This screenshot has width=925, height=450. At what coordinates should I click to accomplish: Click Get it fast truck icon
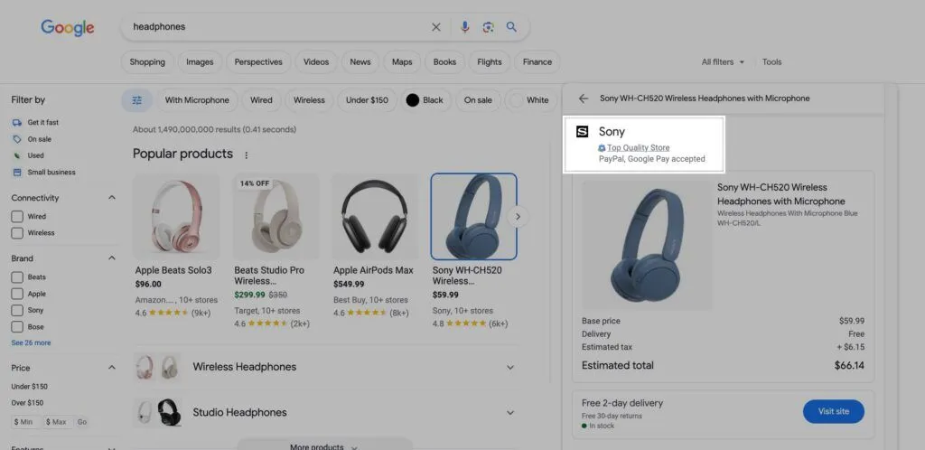click(17, 123)
